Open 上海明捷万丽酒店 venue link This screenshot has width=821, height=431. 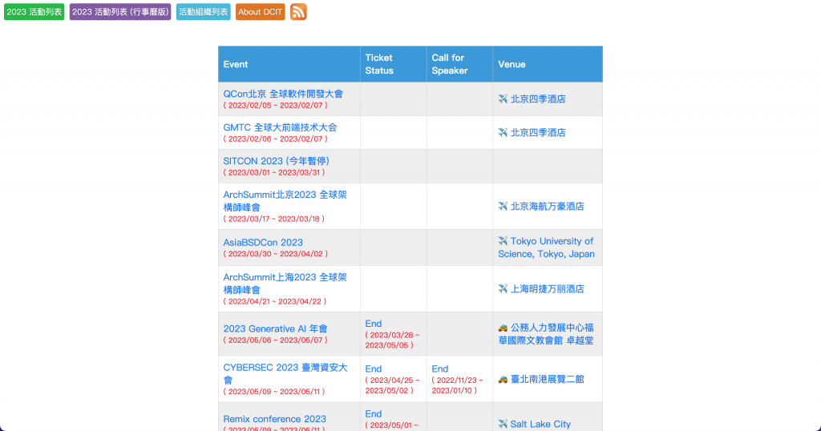click(547, 288)
